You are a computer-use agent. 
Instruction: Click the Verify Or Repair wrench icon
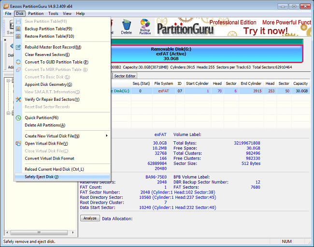tap(18, 99)
